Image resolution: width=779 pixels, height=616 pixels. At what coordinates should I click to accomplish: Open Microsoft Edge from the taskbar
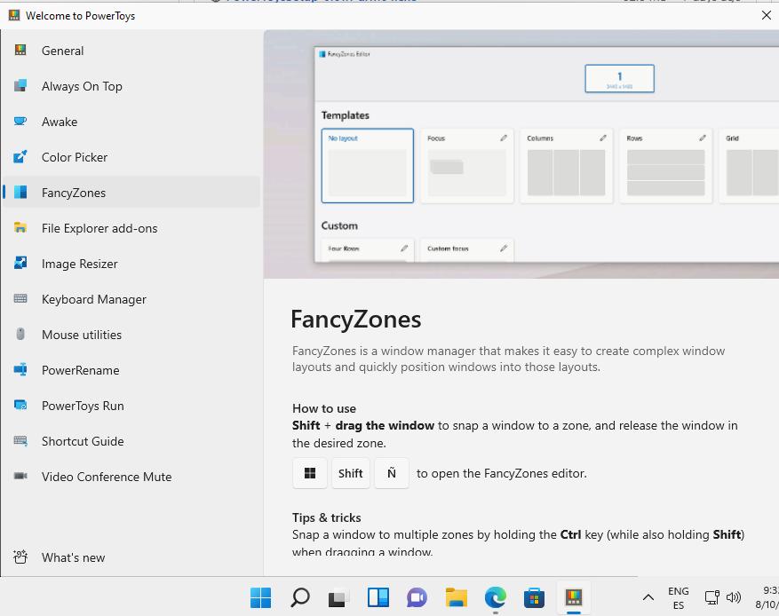[x=495, y=597]
